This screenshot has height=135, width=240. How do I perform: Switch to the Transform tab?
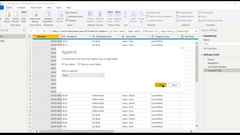click(21, 7)
